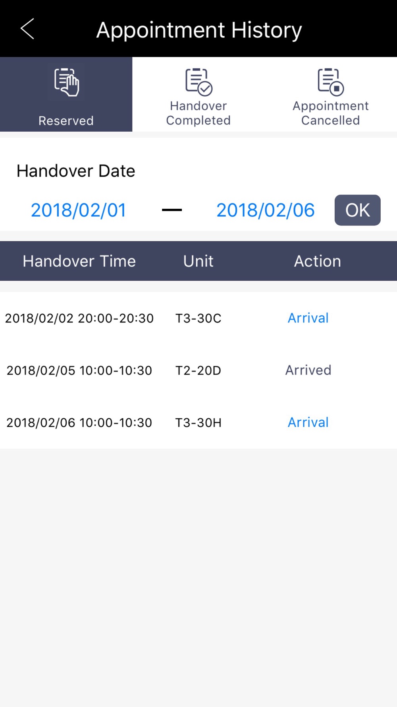Open the Appointment Cancelled tab
Screen dimensions: 397x707
pos(331,94)
